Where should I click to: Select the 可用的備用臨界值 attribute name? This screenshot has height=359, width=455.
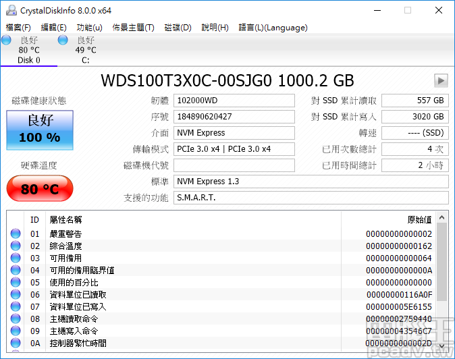pyautogui.click(x=82, y=271)
